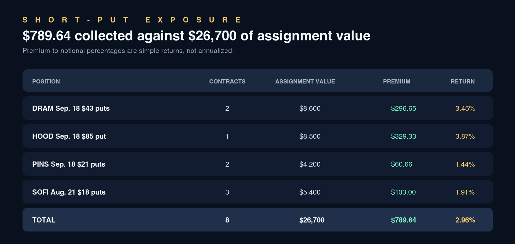Viewport: 515px width, 244px height.
Task: Click the SHORT-PUT EXPOSURE heading label
Action: point(132,20)
